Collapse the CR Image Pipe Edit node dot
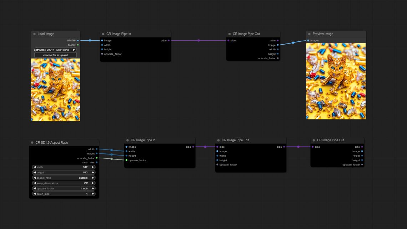 pyautogui.click(x=218, y=140)
